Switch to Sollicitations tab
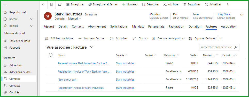The width and height of the screenshot is (249, 97). pos(119,27)
